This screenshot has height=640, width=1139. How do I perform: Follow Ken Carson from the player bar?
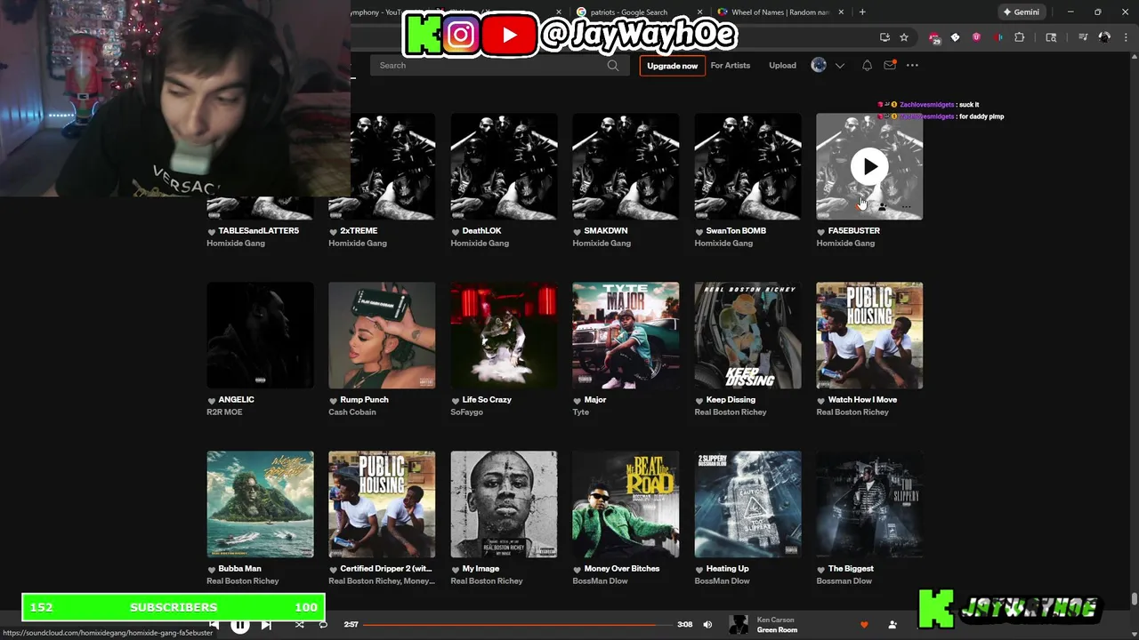pos(893,625)
